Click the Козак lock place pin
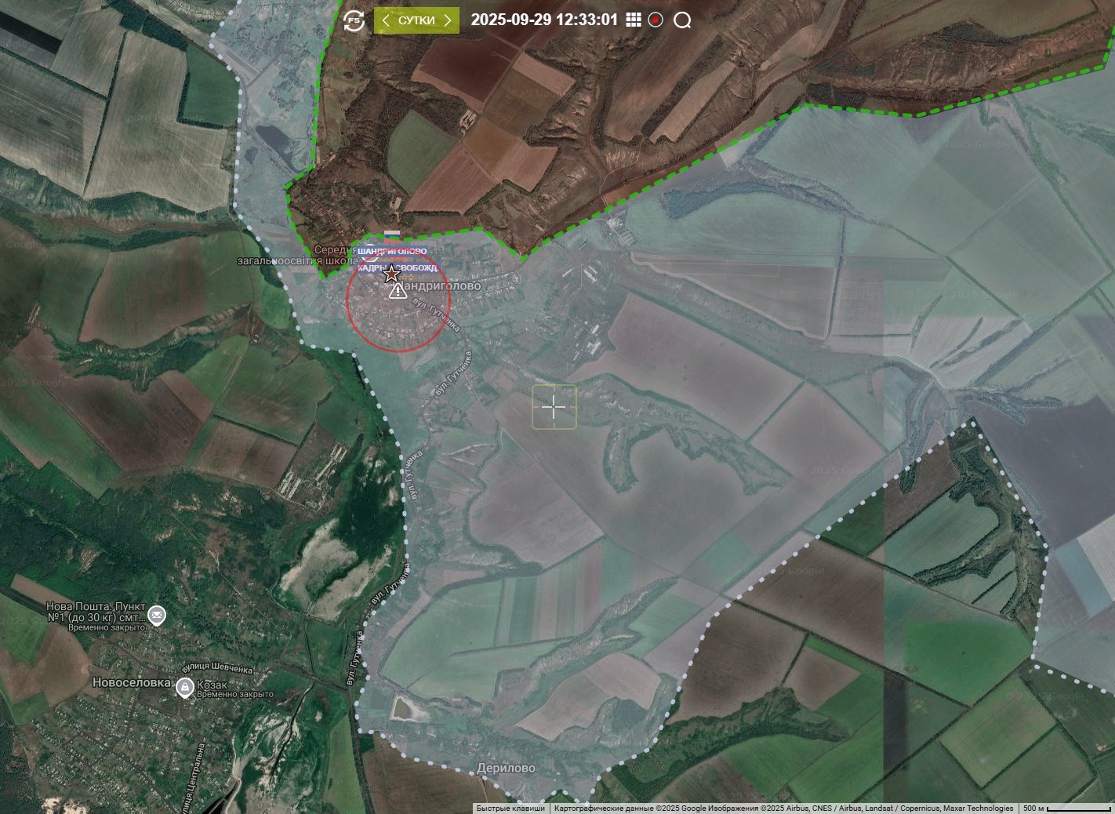Viewport: 1115px width, 814px height. pyautogui.click(x=185, y=688)
